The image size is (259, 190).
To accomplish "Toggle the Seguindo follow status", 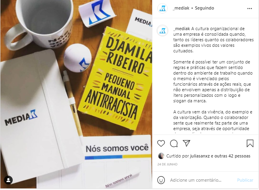I will click(204, 8).
